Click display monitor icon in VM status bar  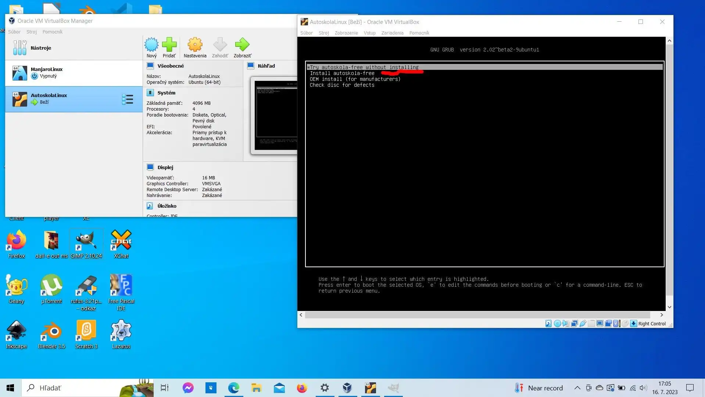point(600,323)
